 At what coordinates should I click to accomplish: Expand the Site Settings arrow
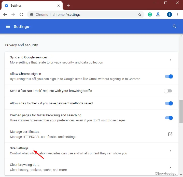coord(170,151)
